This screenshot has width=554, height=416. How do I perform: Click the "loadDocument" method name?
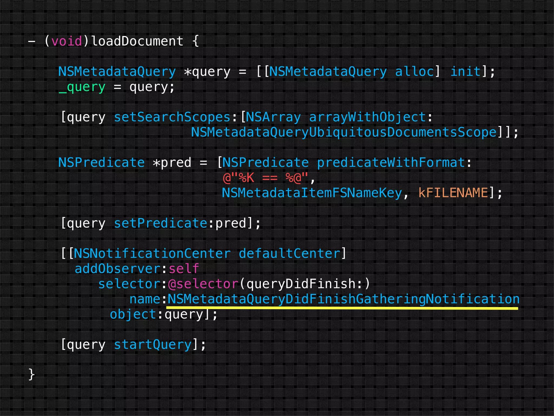pos(137,41)
